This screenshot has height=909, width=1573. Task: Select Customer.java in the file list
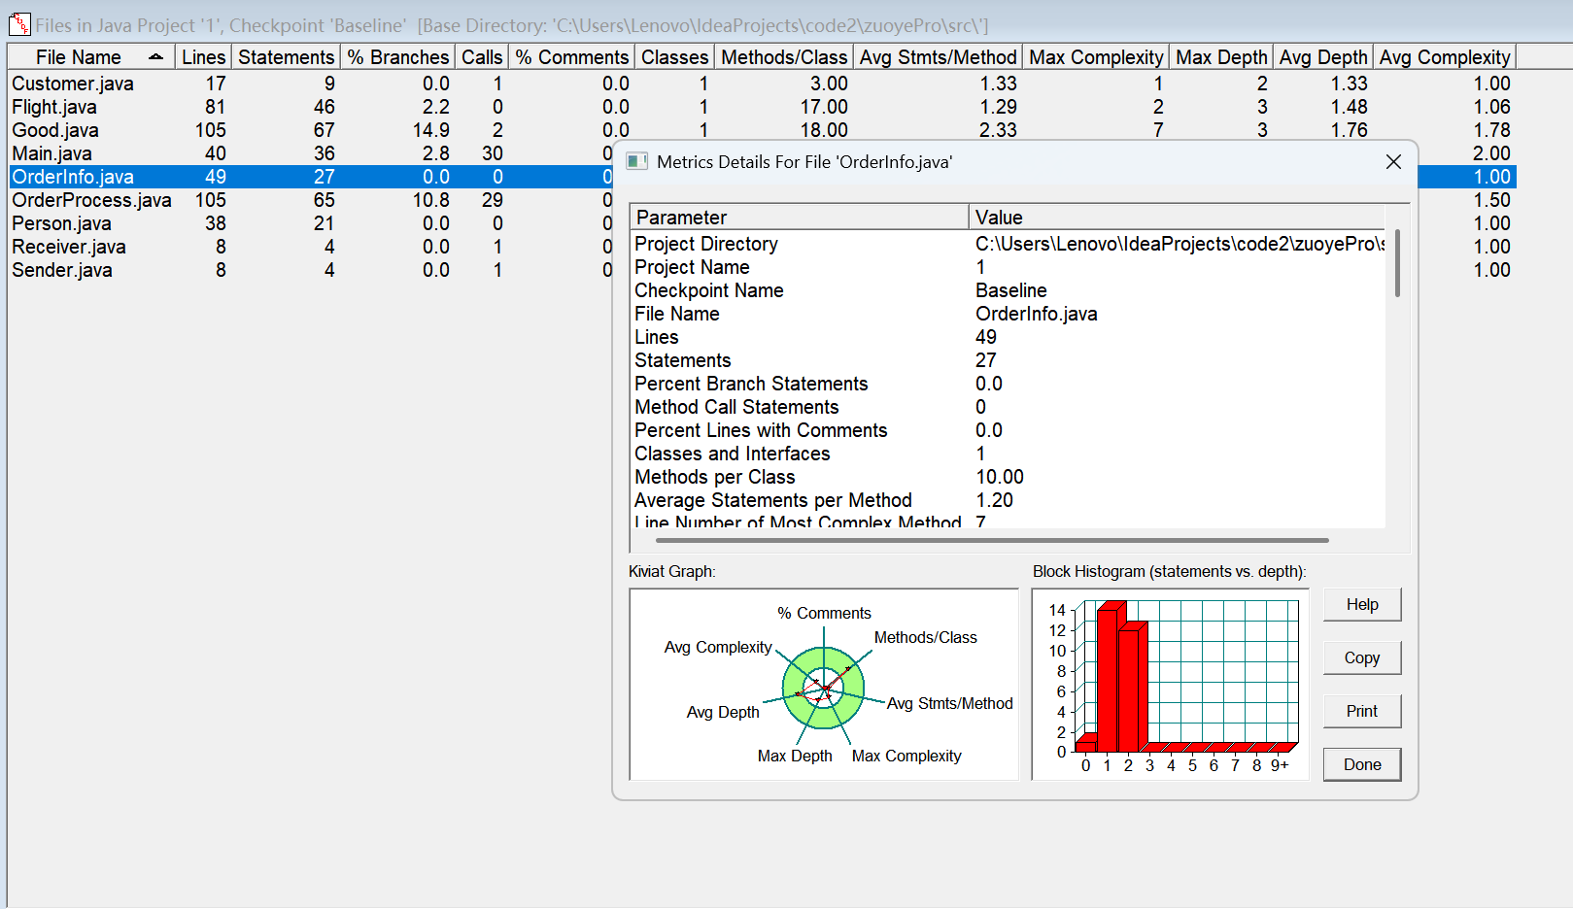(73, 84)
